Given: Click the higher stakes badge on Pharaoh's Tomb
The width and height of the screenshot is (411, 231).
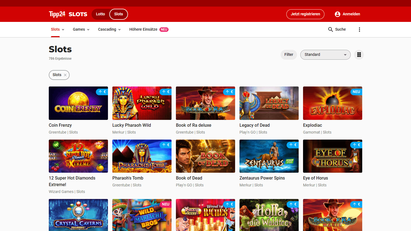Looking at the screenshot, I should click(x=165, y=145).
